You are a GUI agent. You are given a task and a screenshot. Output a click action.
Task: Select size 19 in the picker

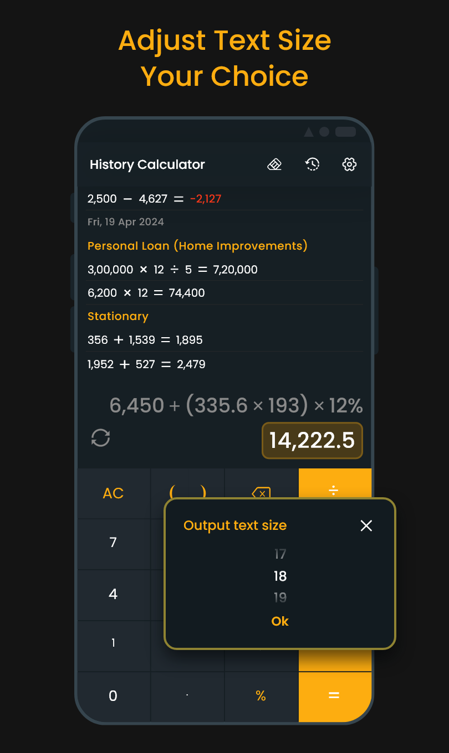click(x=280, y=597)
